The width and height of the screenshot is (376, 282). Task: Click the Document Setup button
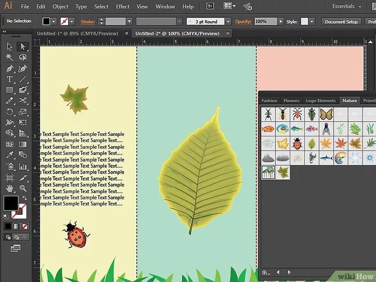pos(341,22)
